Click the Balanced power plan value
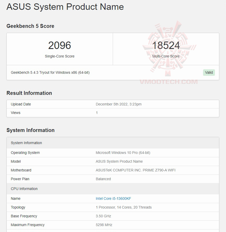The image size is (226, 232). [103, 179]
